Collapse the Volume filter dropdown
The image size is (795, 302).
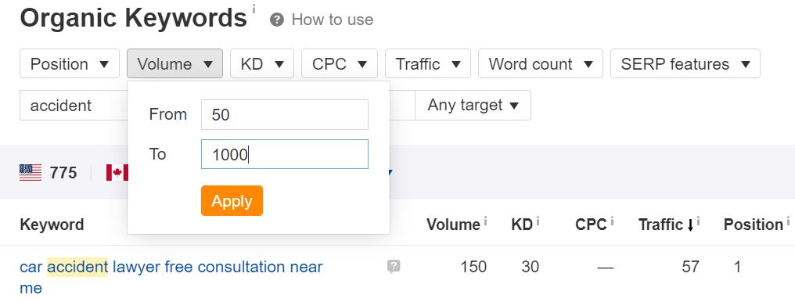tap(174, 64)
